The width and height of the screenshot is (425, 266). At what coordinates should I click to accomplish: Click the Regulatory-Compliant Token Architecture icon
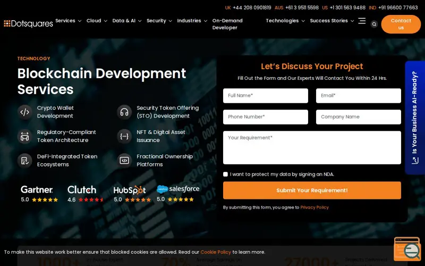pyautogui.click(x=24, y=136)
